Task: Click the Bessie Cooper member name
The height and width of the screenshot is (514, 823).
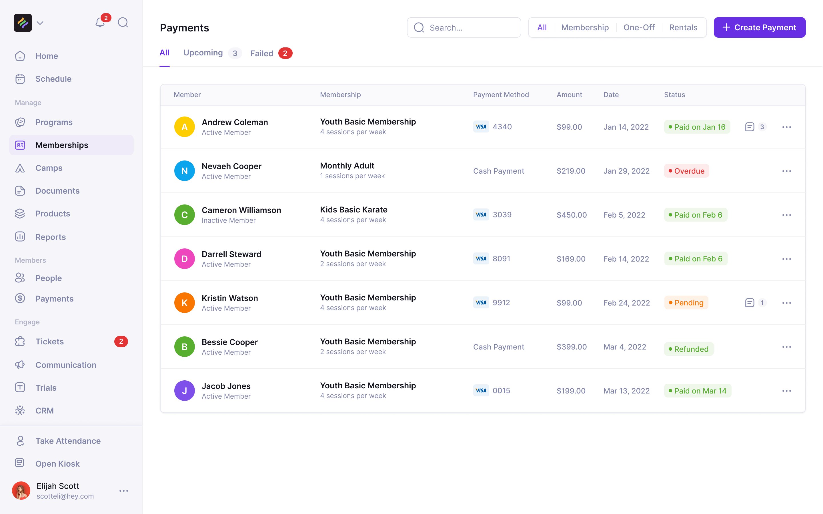Action: pyautogui.click(x=229, y=342)
